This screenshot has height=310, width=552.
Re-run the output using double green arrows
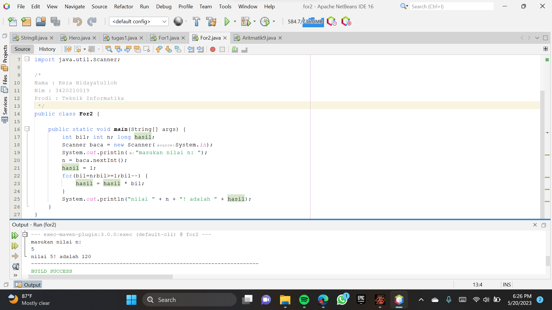tap(15, 236)
